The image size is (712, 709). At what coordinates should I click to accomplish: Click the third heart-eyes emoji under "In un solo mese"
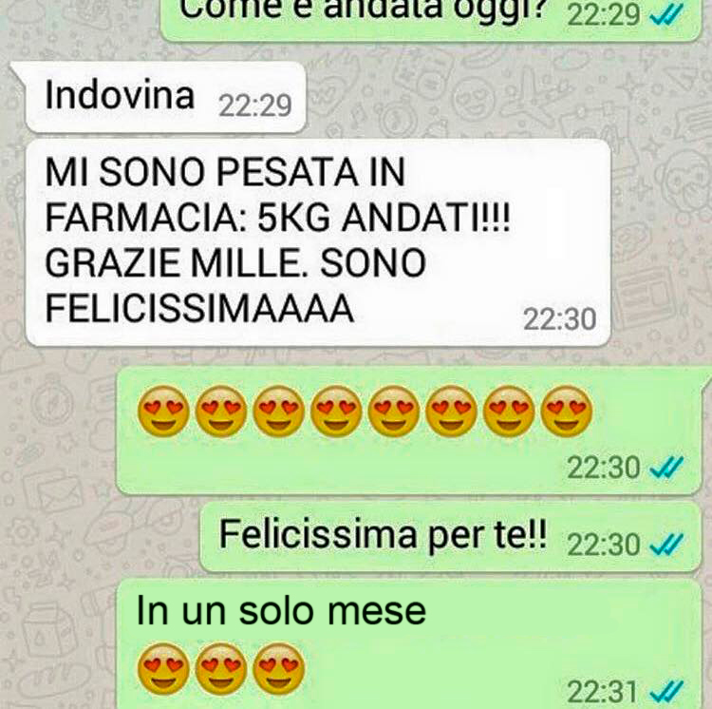tap(278, 668)
